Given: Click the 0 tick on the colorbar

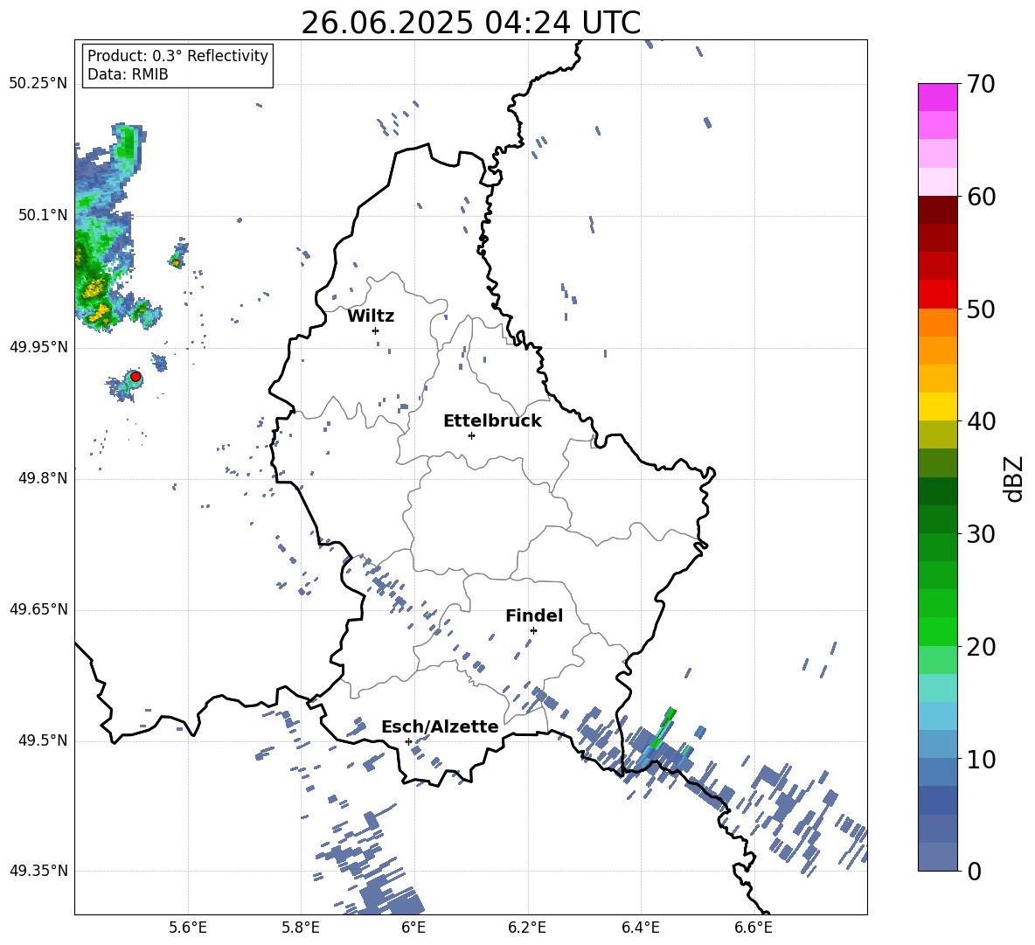Looking at the screenshot, I should (x=975, y=871).
